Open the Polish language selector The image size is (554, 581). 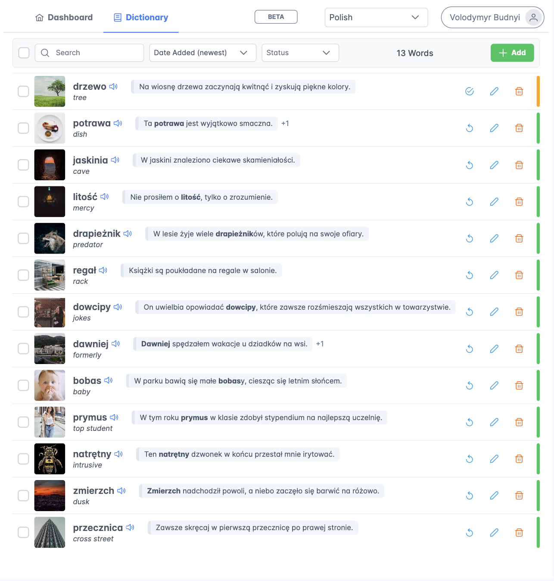pyautogui.click(x=376, y=17)
